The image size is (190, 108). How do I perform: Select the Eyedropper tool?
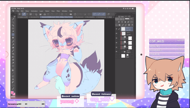[13, 19]
